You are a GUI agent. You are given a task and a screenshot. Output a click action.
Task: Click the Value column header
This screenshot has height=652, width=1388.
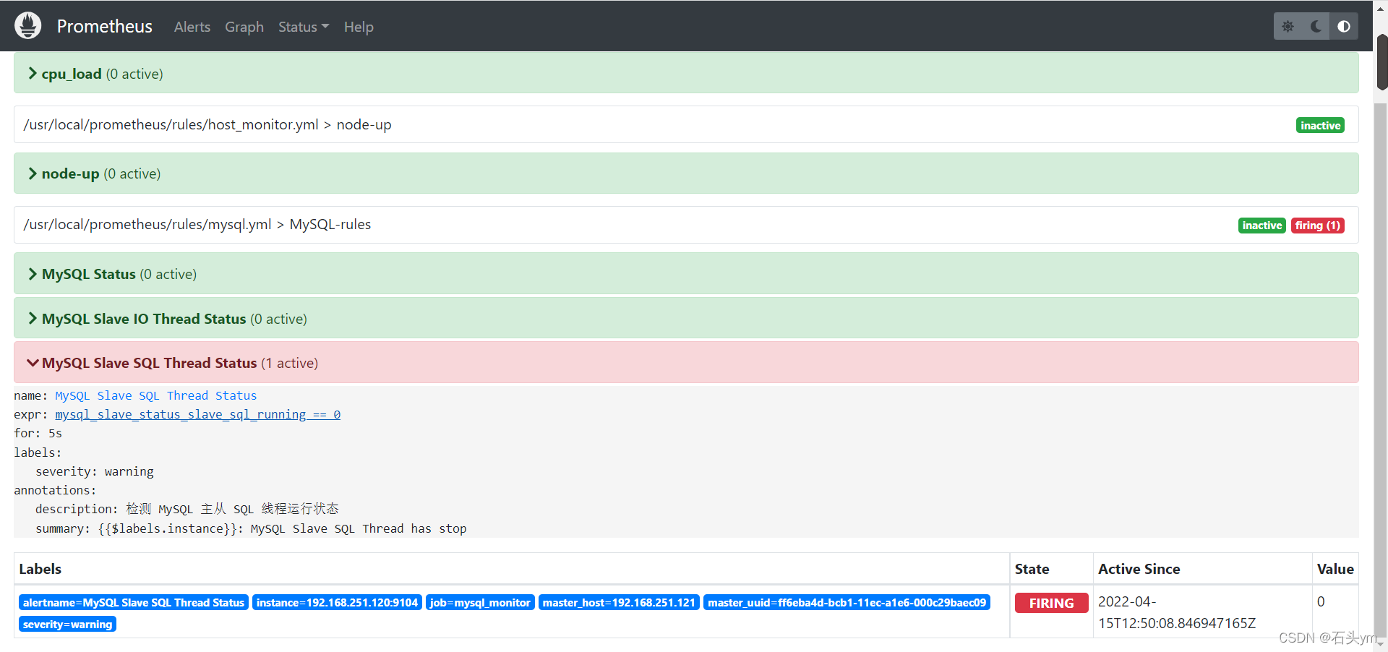[1335, 569]
